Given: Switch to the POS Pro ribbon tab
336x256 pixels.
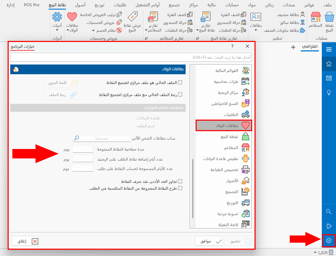Looking at the screenshot, I should (31, 5).
